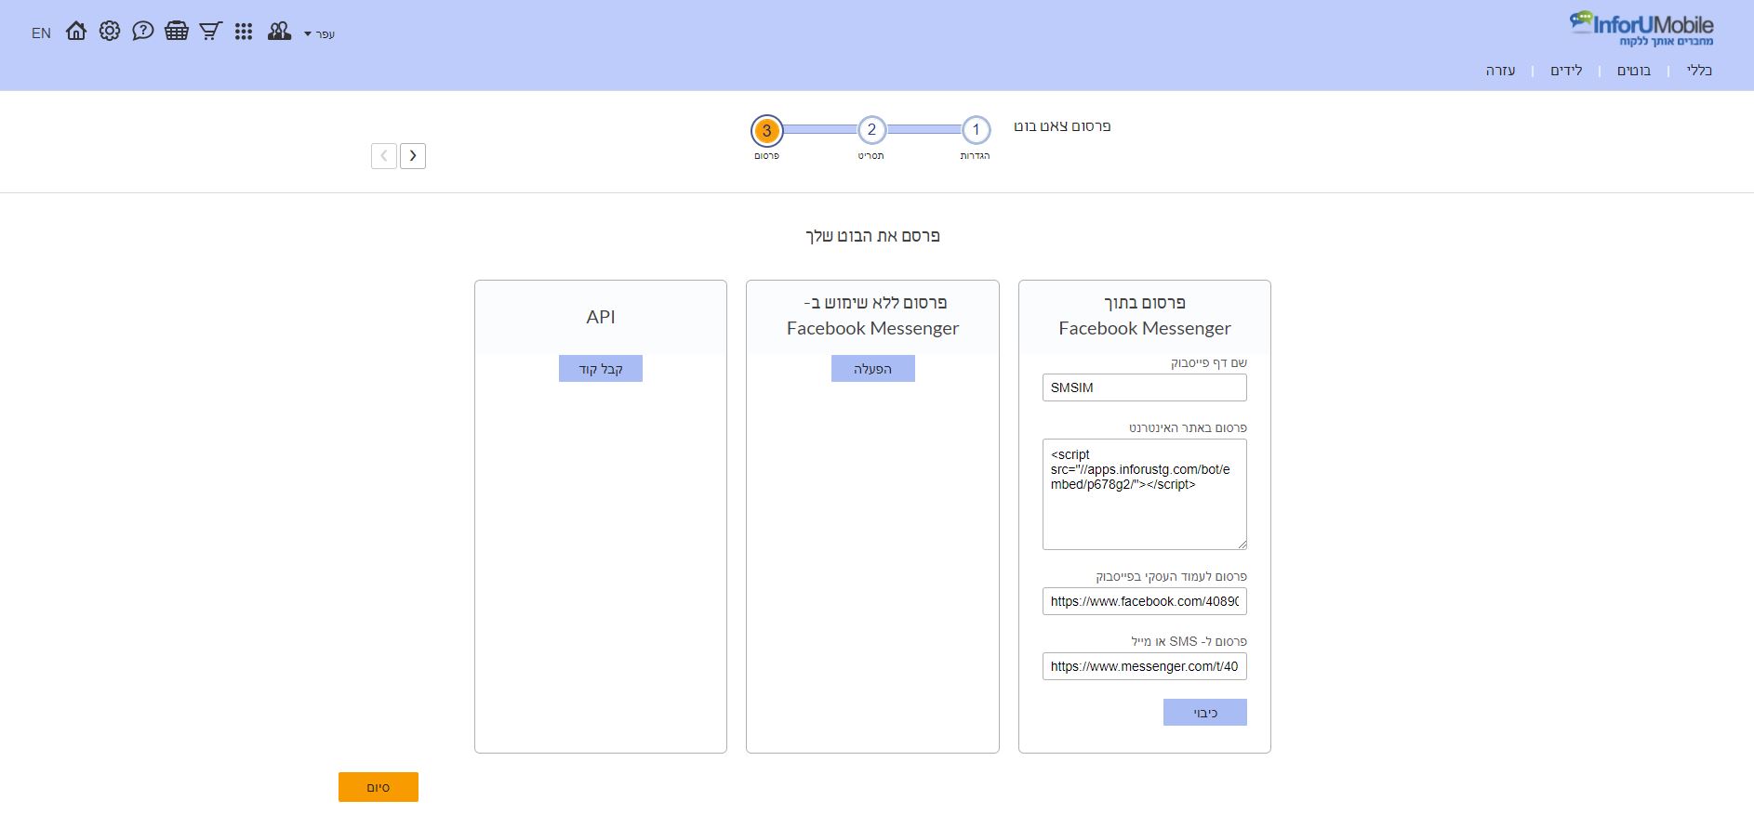Screen dimensions: 1754x840
Task: Switch language to EN
Action: pos(41,33)
